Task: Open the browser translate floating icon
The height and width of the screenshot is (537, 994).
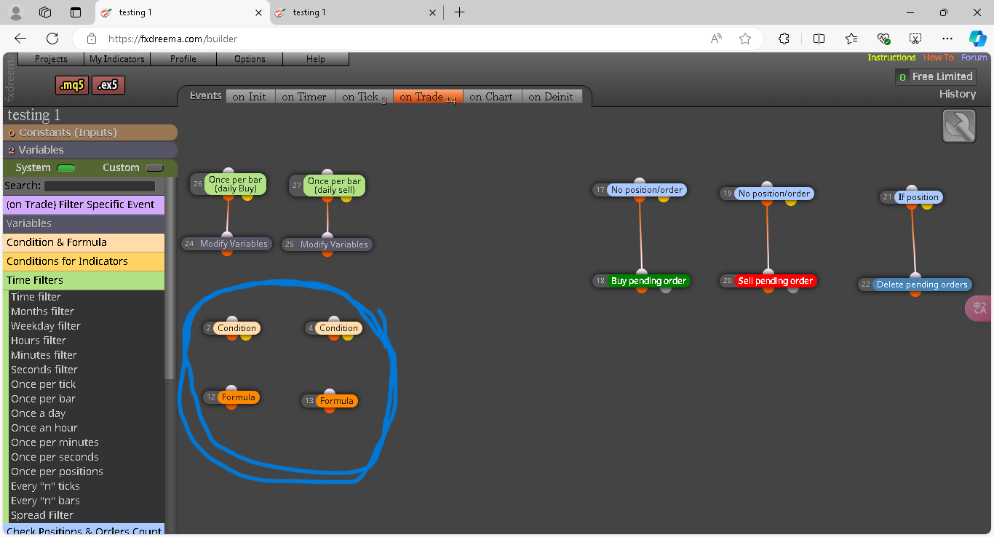Action: 979,309
